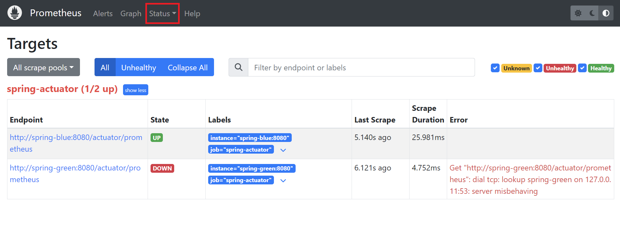Click job label in spring-green row
The width and height of the screenshot is (620, 233).
[x=241, y=180]
